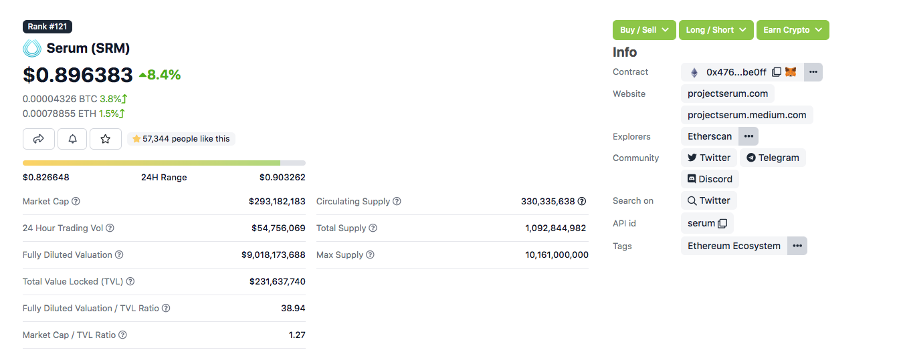
Task: Click the Fully Diluted Valuation help icon
Action: (119, 254)
